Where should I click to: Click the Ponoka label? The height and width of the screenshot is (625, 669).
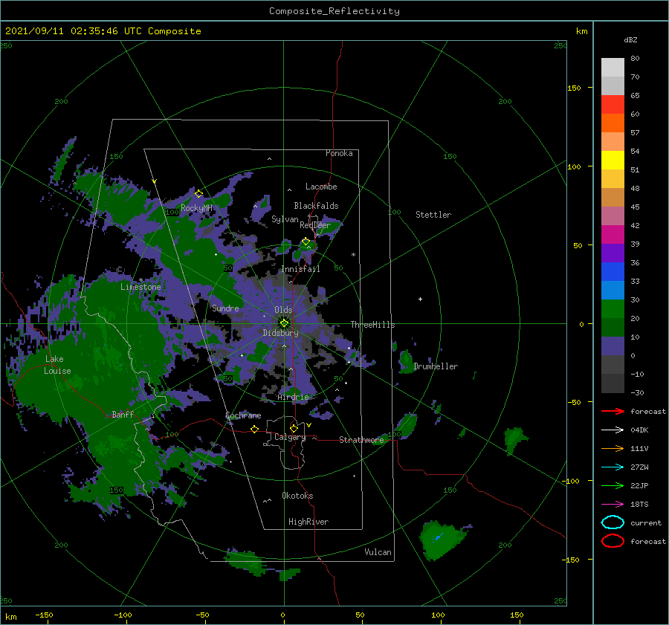[339, 153]
